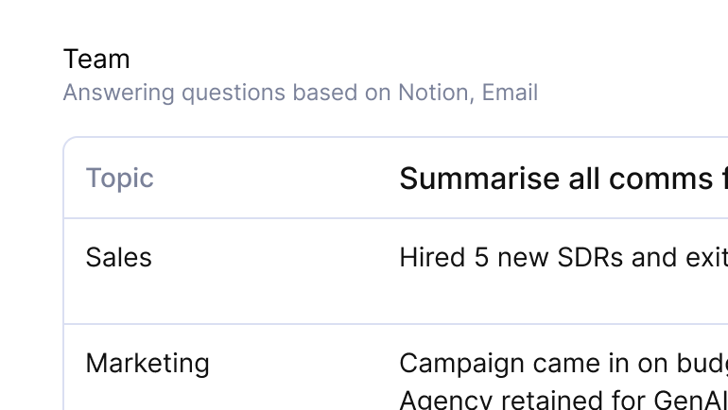Screen dimensions: 728x410
Task: Open the Marketing topic row
Action: [x=147, y=364]
